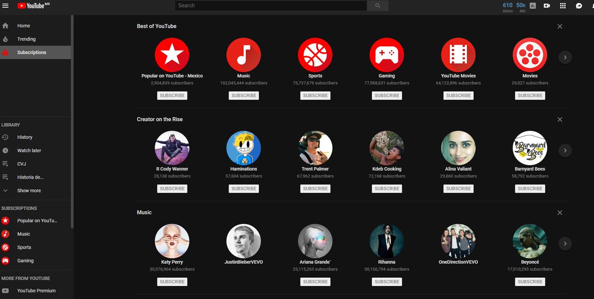Dismiss the Creator on the Rise section
Screen dimensions: 594x299
point(560,119)
